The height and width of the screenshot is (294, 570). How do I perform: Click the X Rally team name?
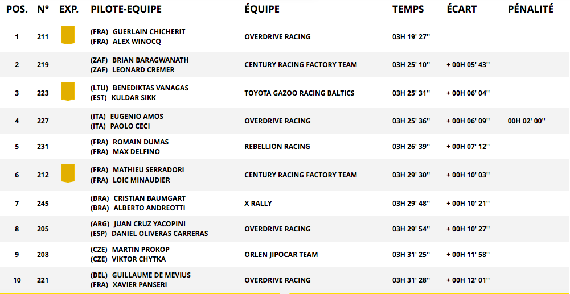point(258,203)
